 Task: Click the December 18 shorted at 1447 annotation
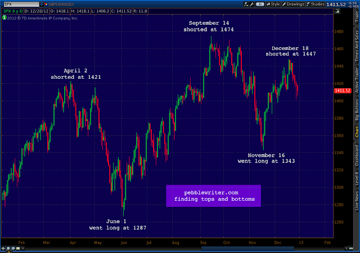(291, 51)
